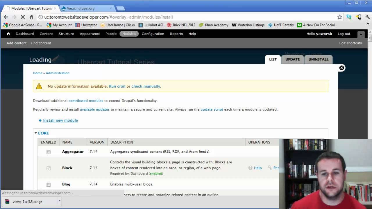
Task: Open My Account bookmark
Action: click(x=59, y=25)
